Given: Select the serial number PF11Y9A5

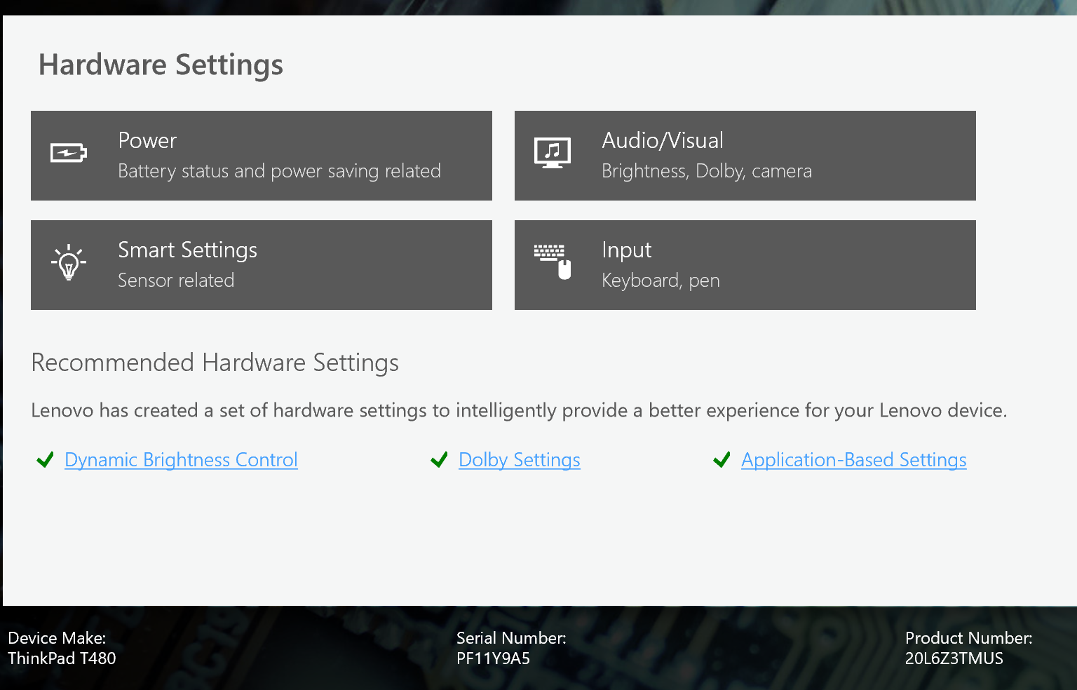Looking at the screenshot, I should (493, 658).
